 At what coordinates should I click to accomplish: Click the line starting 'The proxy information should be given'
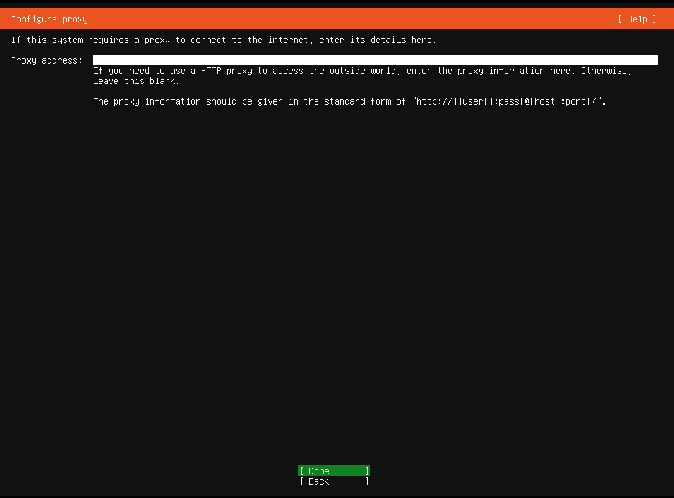(x=349, y=101)
